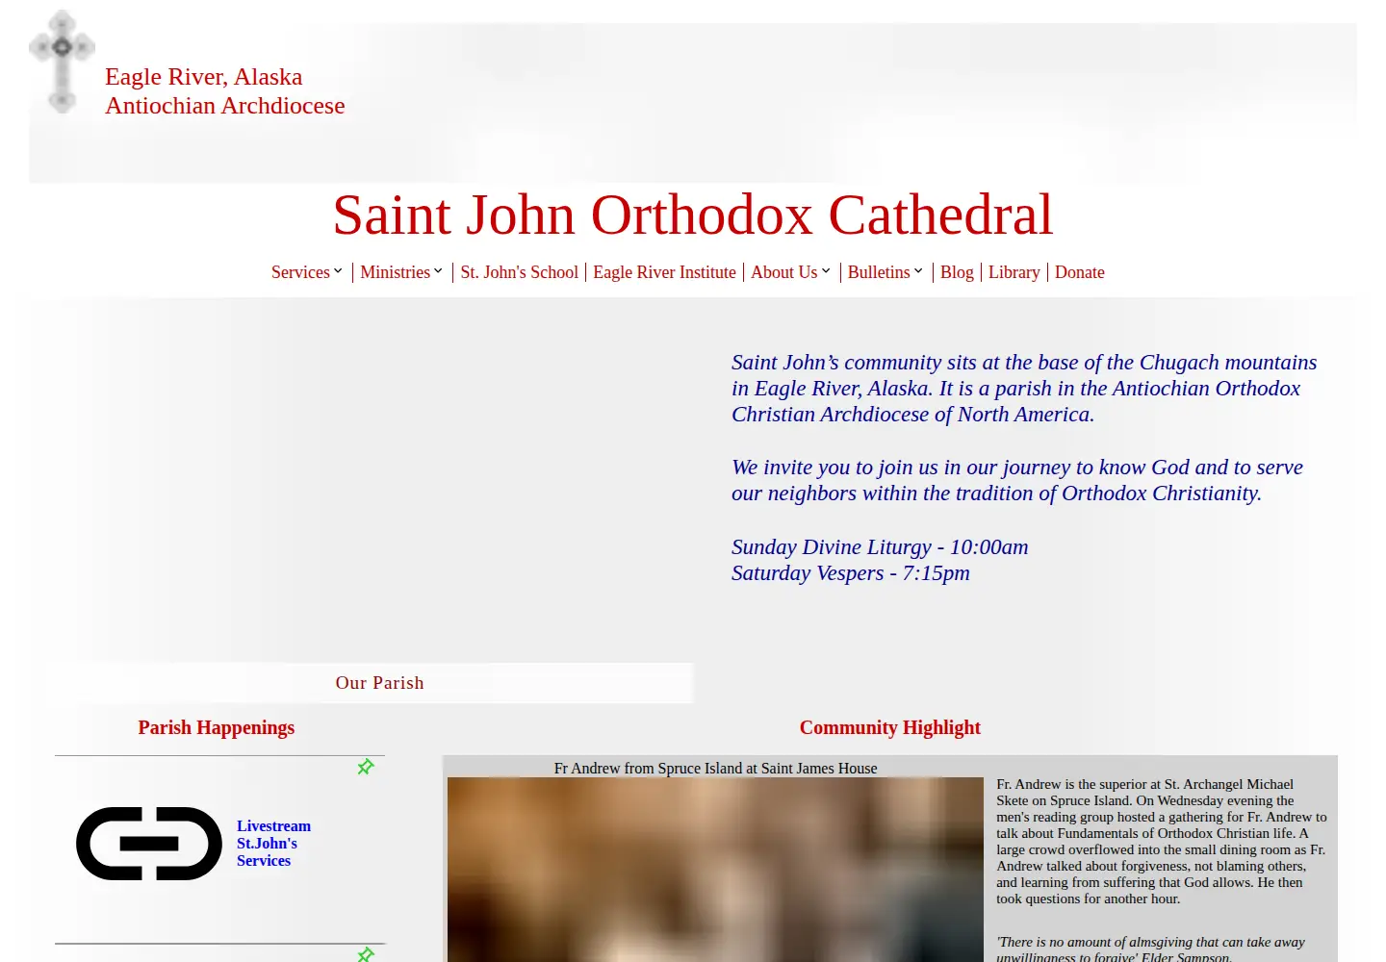1386x962 pixels.
Task: Click 'Eagle River, Alaska' header text
Action: (x=204, y=77)
